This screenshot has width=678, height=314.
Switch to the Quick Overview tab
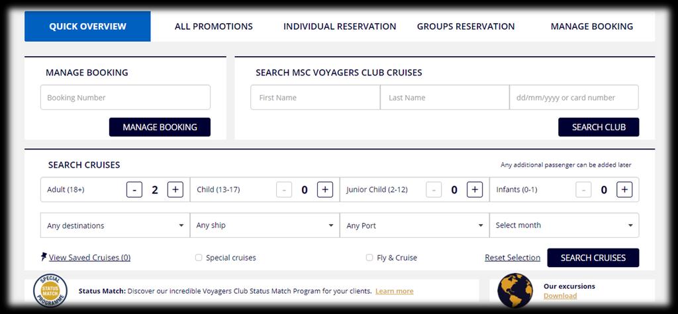pyautogui.click(x=87, y=26)
